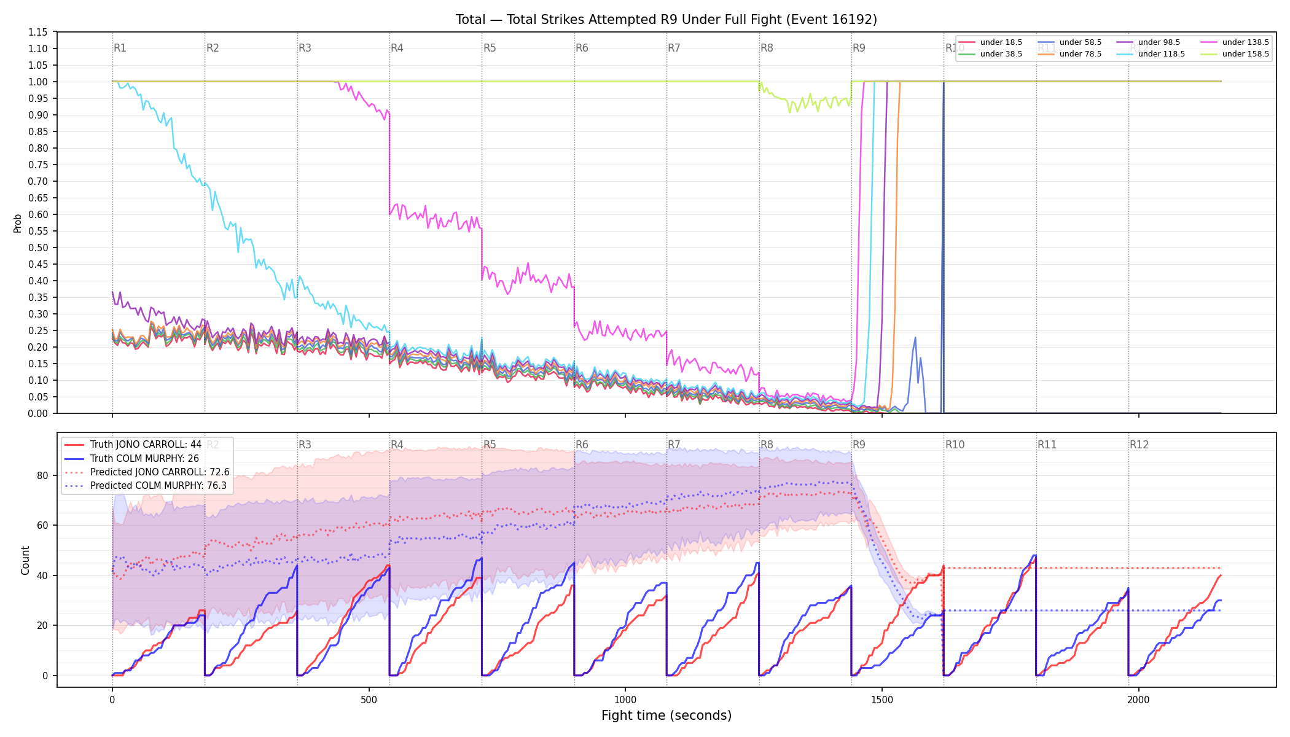
Task: Click the chart title mentioning Event 16192
Action: (666, 20)
